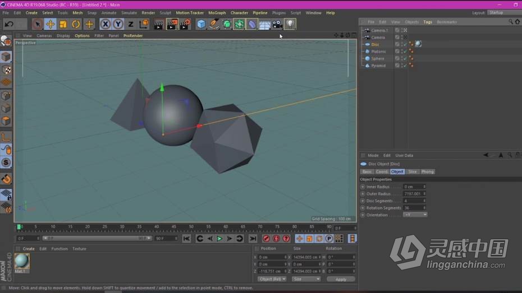Toggle Inner Radius animation dot

tap(363, 187)
